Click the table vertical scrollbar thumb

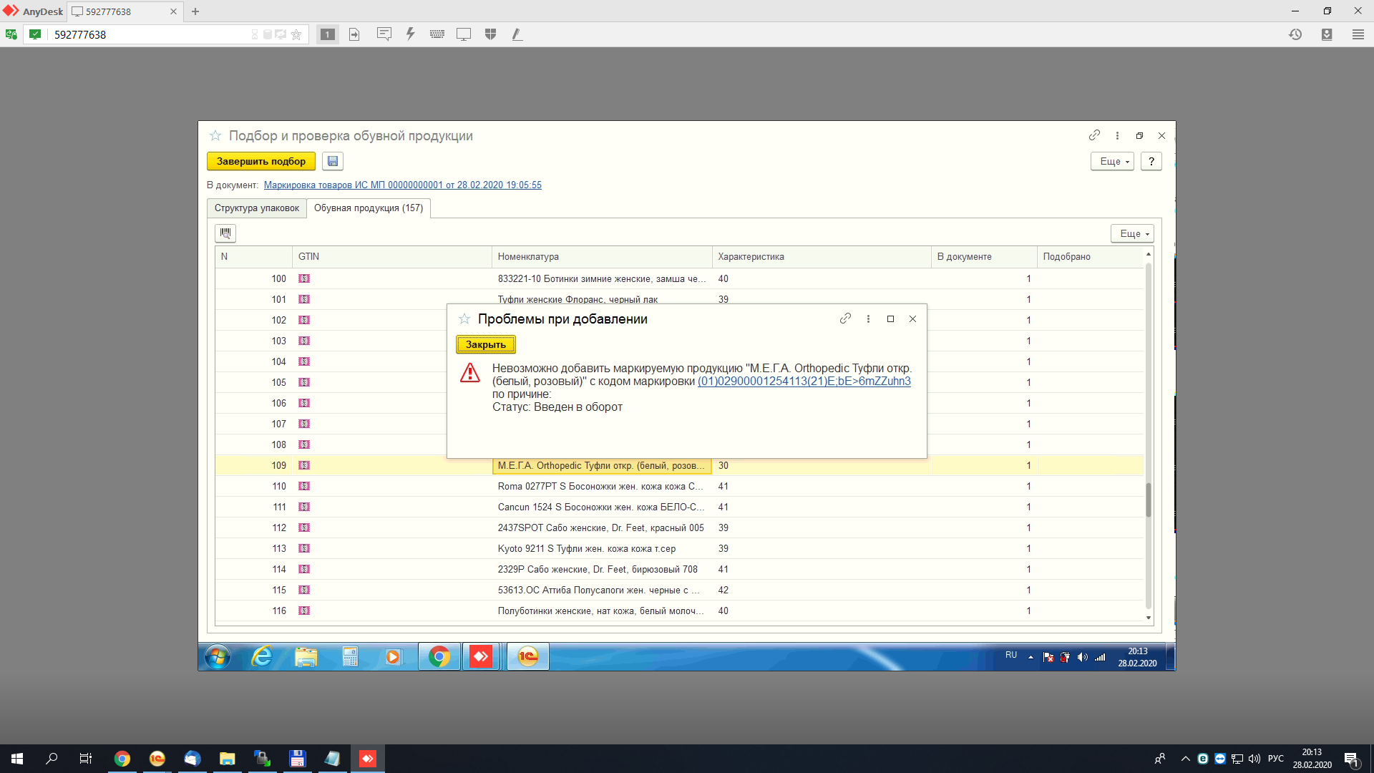(x=1149, y=500)
